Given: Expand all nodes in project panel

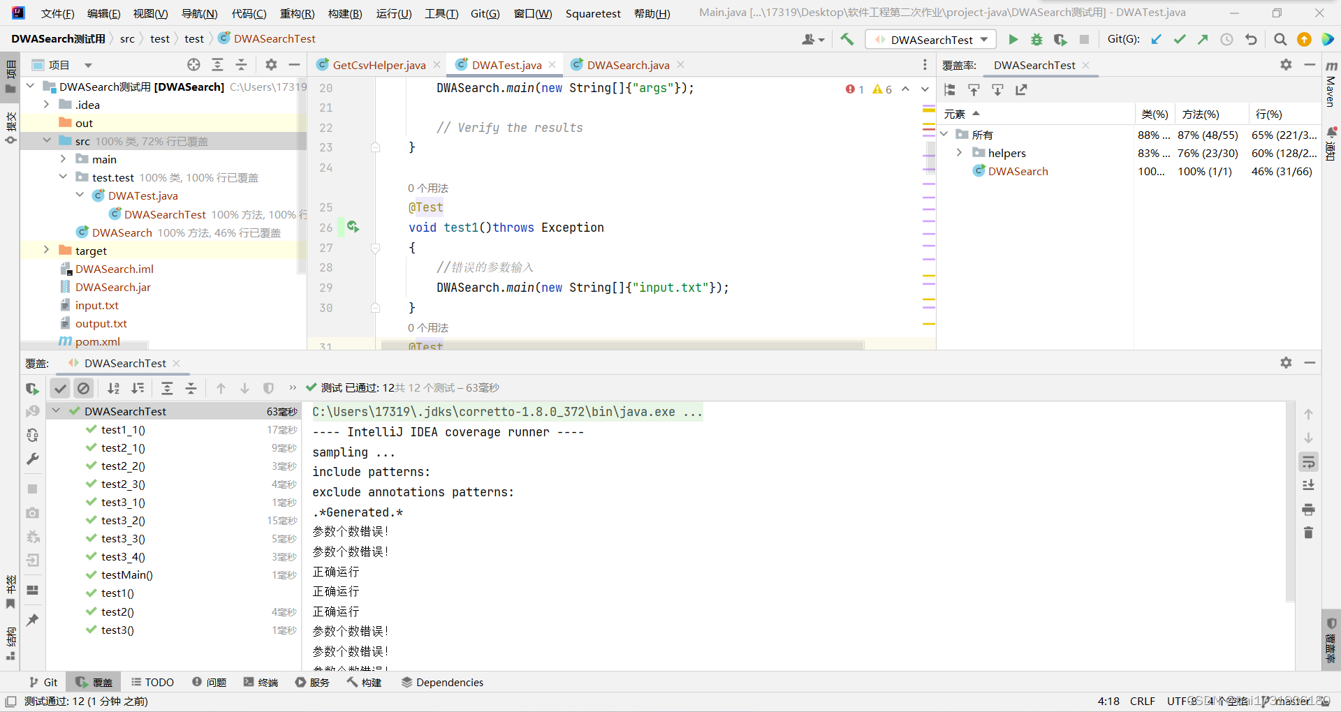Looking at the screenshot, I should (x=217, y=65).
